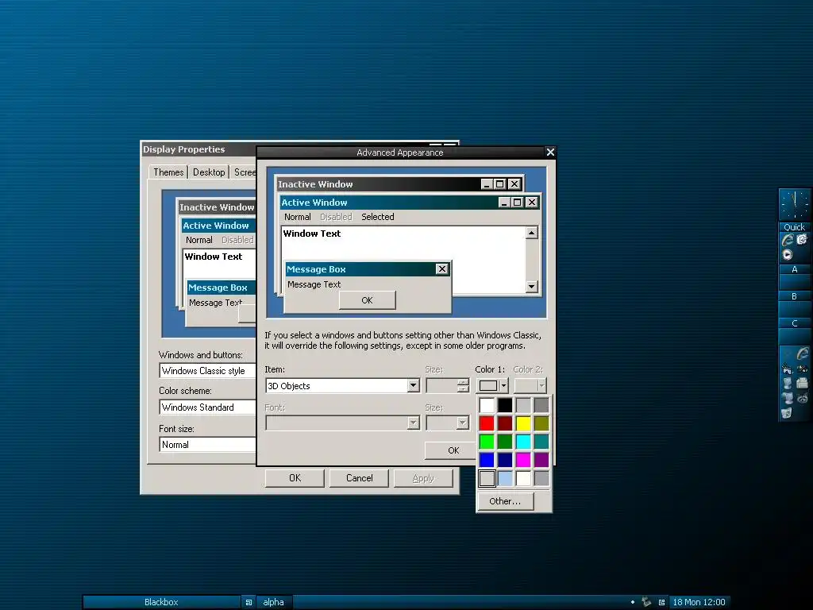Viewport: 813px width, 610px height.
Task: Click the Apply button in Display Properties
Action: [x=423, y=477]
